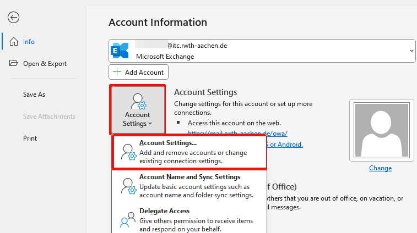Screen dimensions: 417x233
Task: Click the person-gear icon beside Account Name and Sync Settings
Action: 128,186
